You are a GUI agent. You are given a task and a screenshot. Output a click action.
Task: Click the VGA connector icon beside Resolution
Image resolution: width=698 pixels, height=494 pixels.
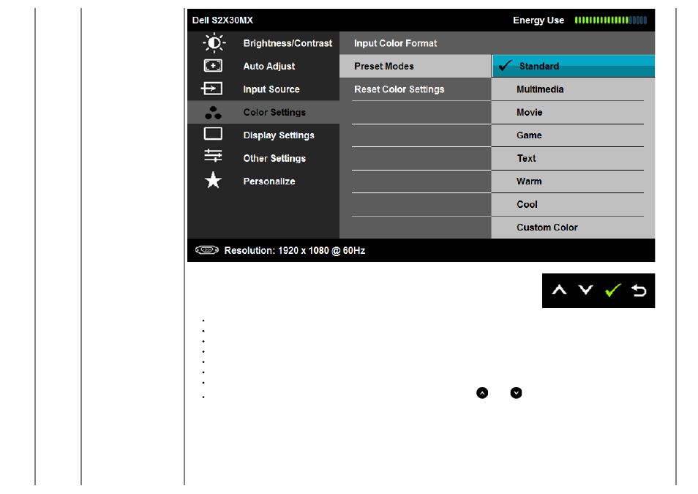coord(207,250)
